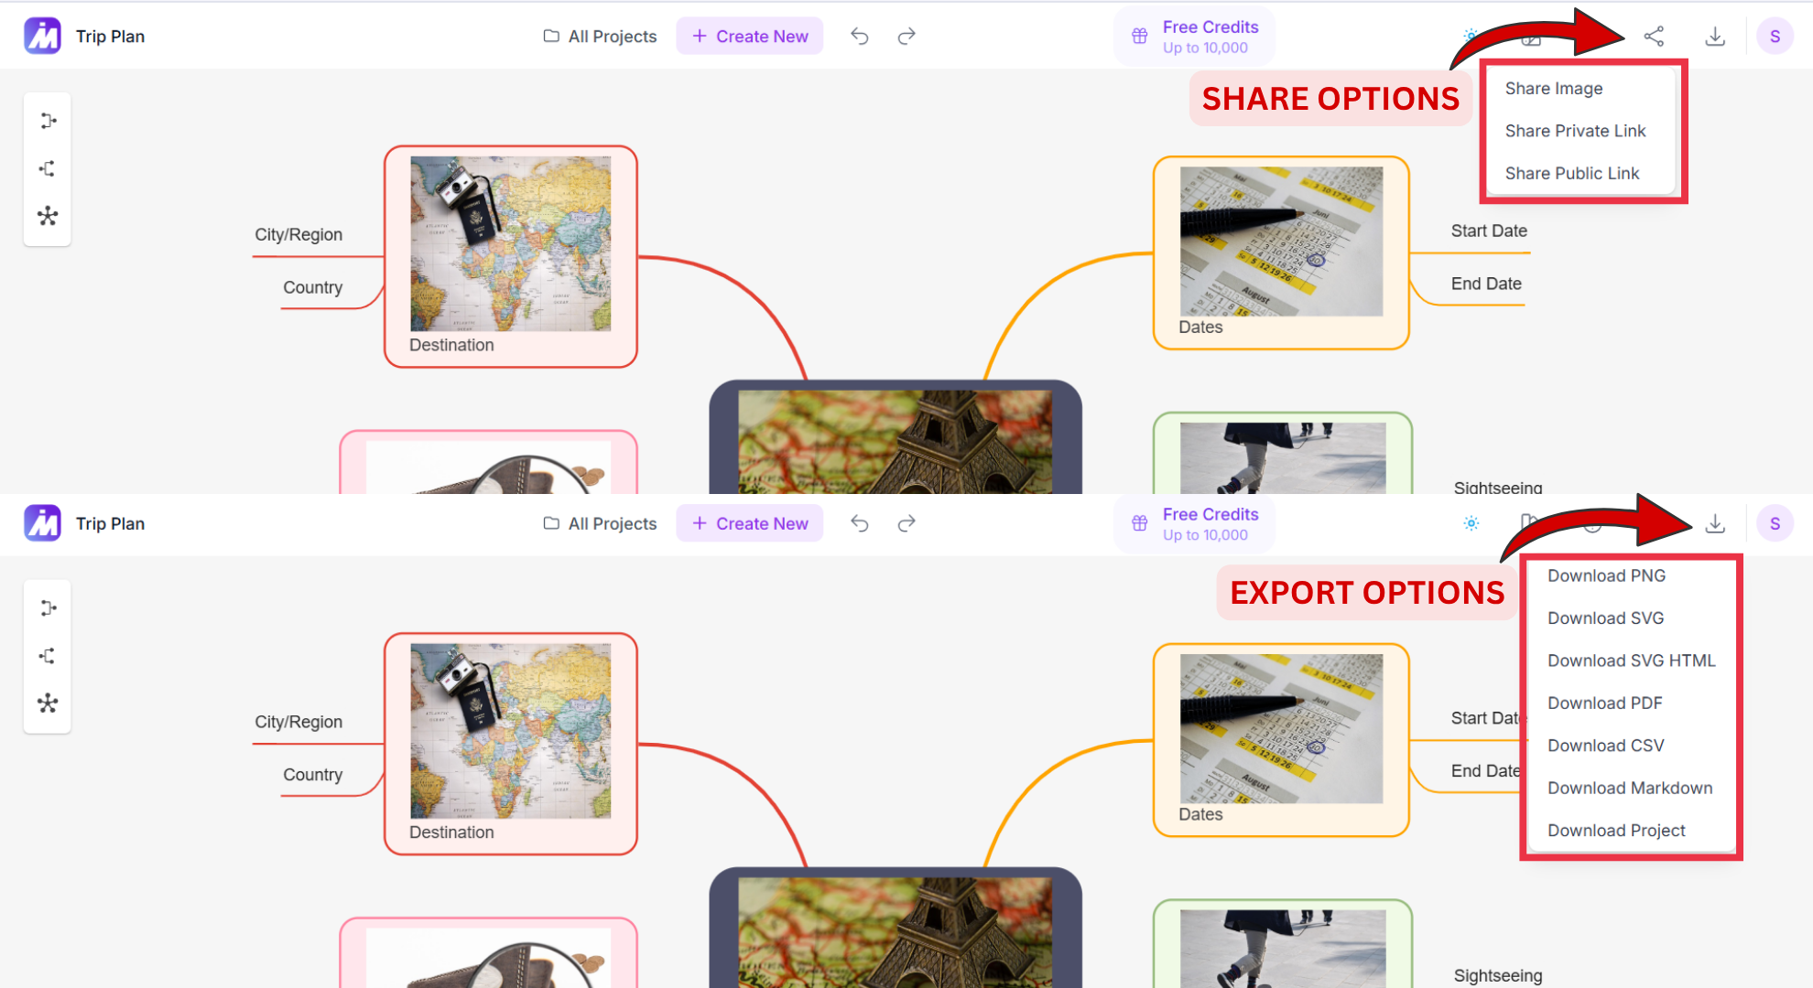Viewport: 1813px width, 988px height.
Task: Select Download SVG option
Action: pos(1605,618)
